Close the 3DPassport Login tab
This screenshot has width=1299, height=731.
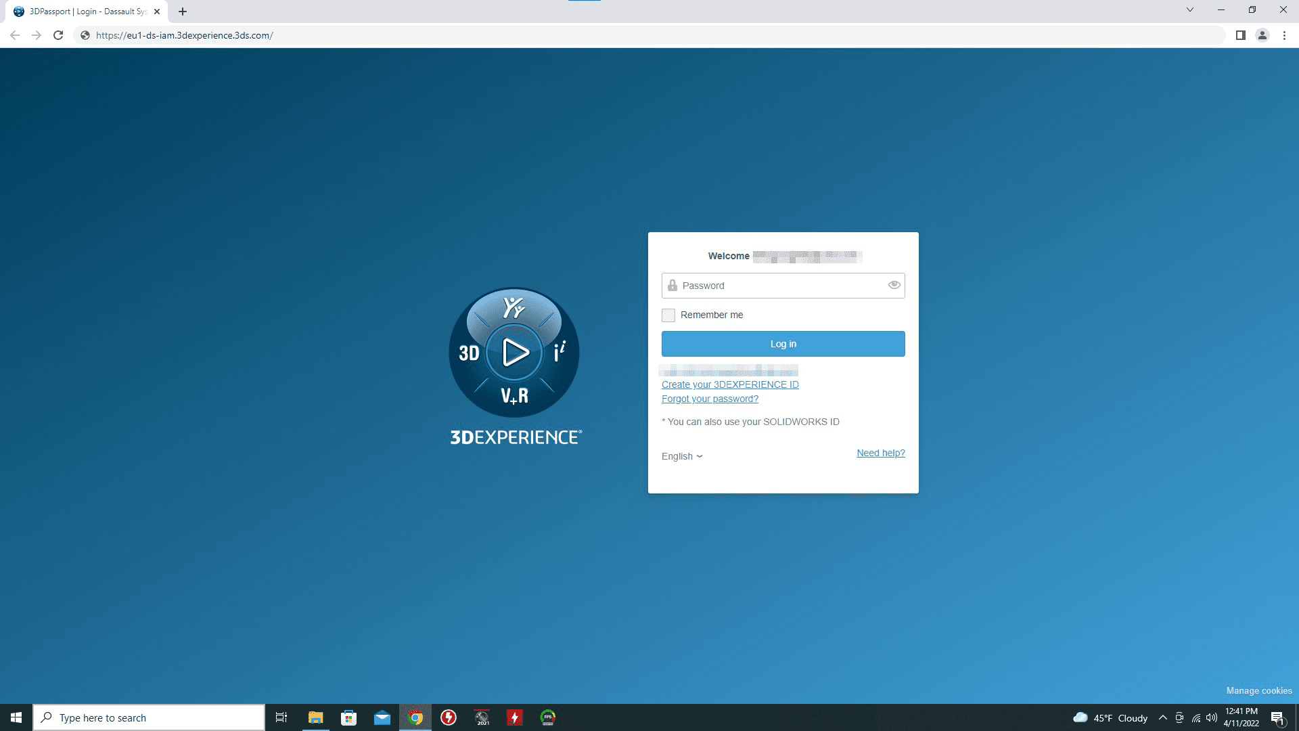tap(157, 12)
